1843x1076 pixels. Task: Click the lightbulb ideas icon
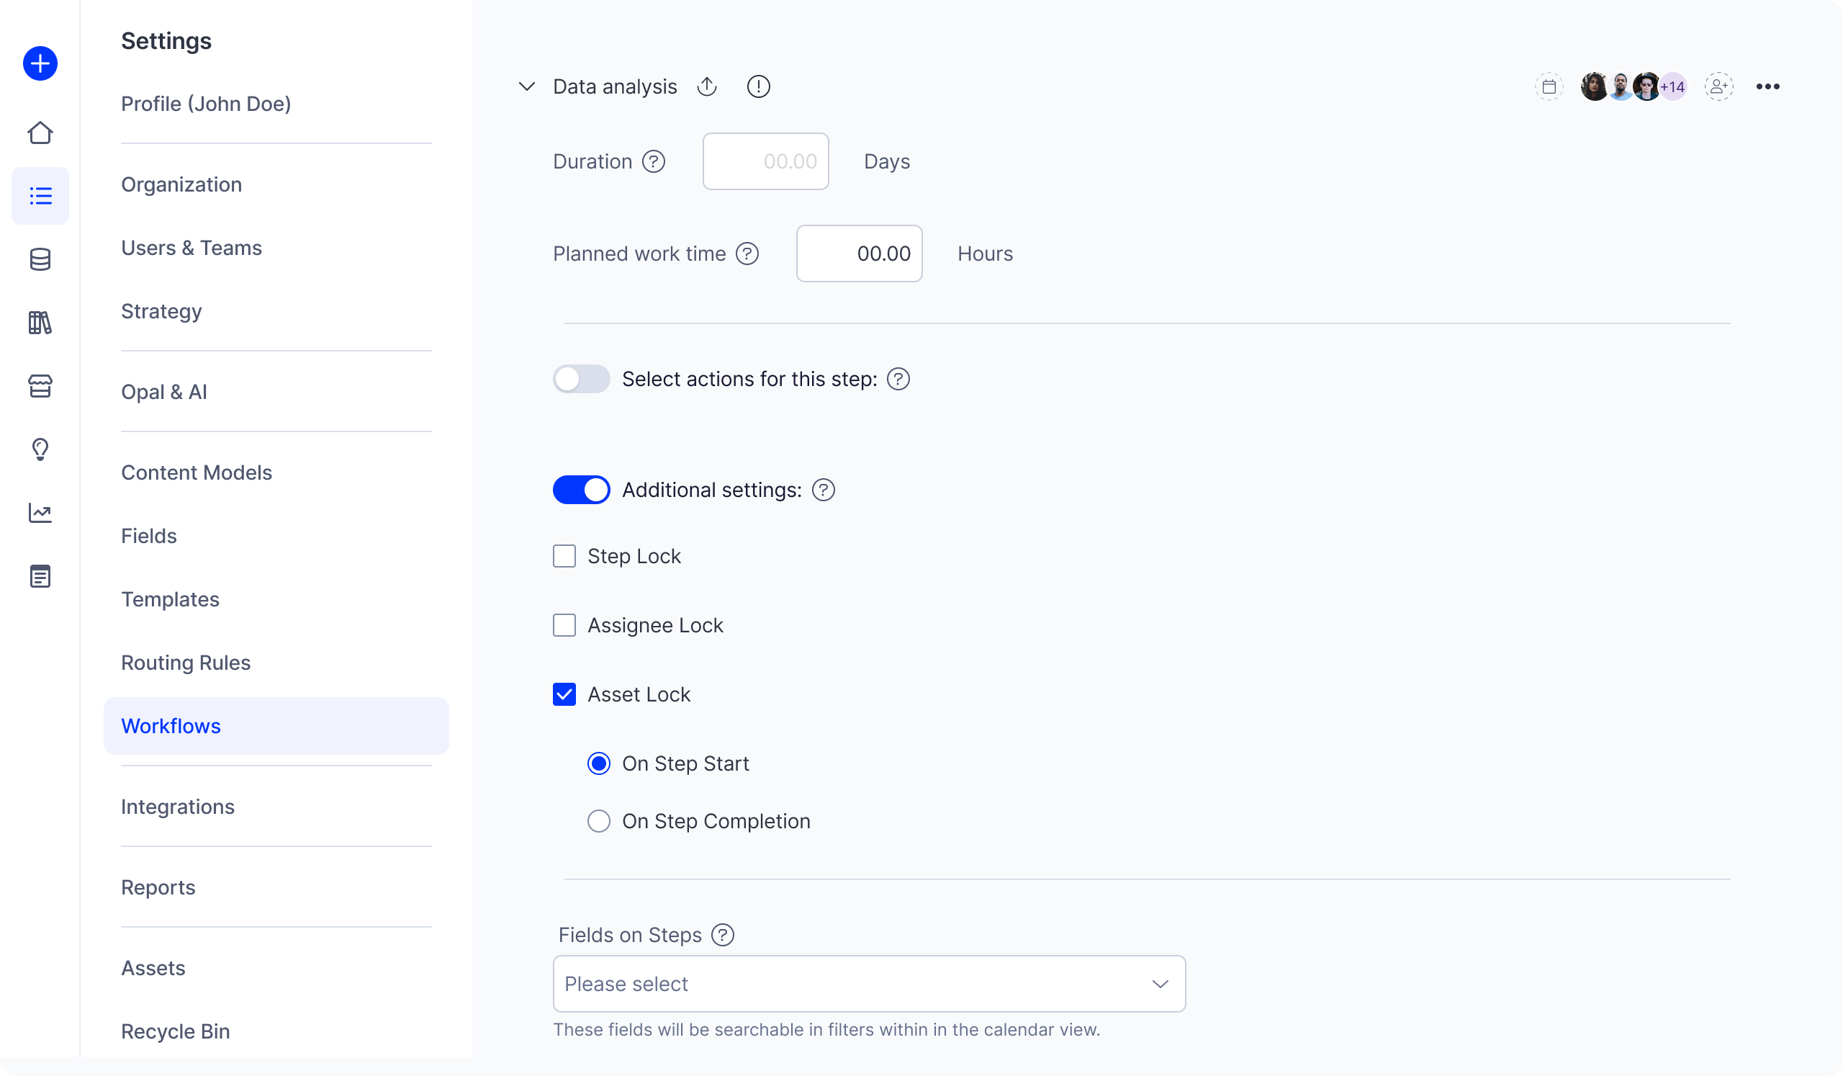[40, 449]
